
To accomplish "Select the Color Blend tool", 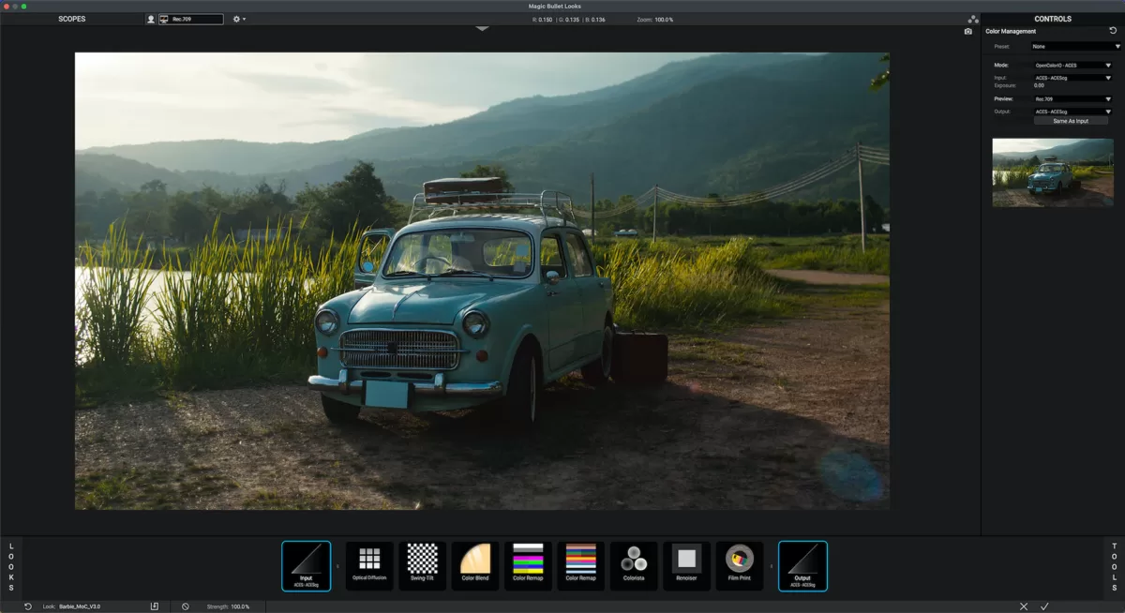I will (475, 566).
